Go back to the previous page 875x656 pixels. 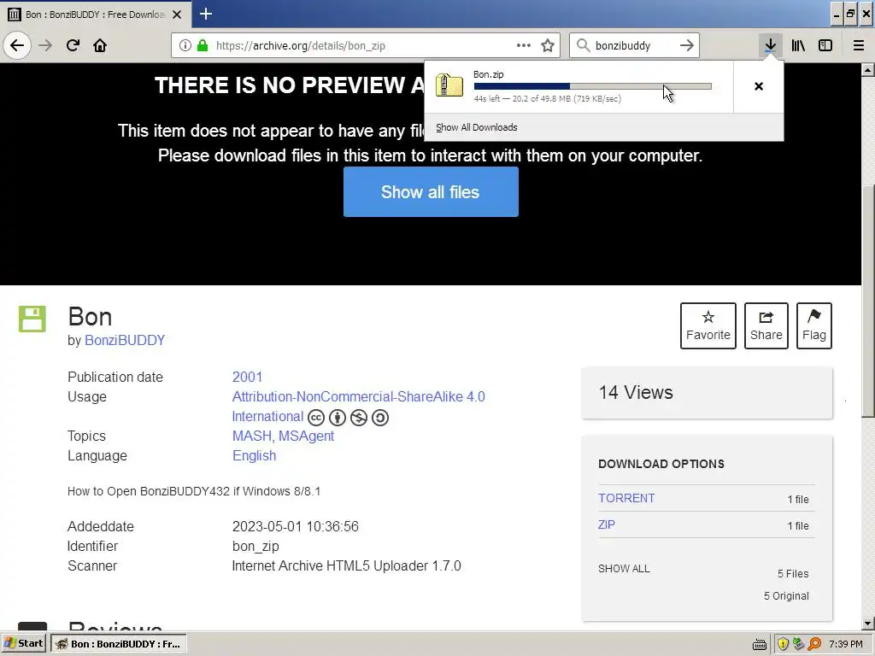click(17, 45)
